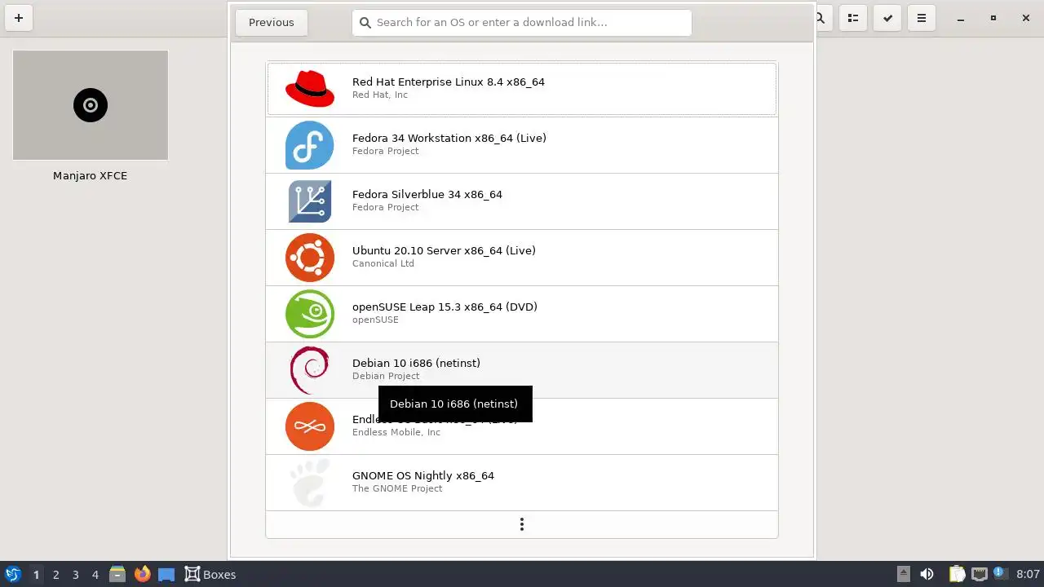Screen dimensions: 1044x587
Task: Select Fedora Silverblue 34 x86_64
Action: [522, 201]
